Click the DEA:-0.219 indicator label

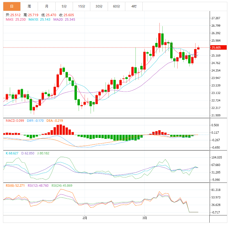(x=55, y=121)
